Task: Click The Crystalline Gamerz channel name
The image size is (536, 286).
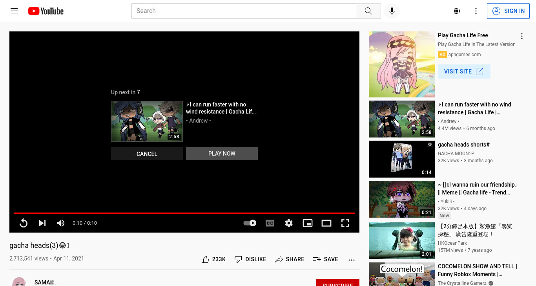Action: pyautogui.click(x=462, y=283)
